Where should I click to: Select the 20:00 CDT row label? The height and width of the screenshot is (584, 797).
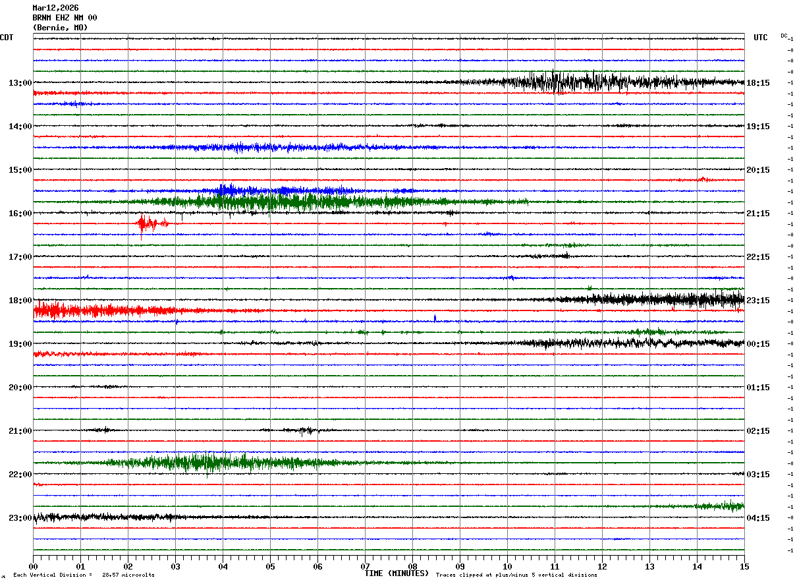click(20, 388)
